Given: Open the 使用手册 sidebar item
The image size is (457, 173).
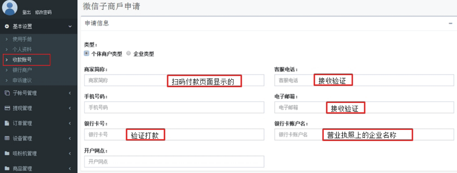Looking at the screenshot, I should 22,39.
